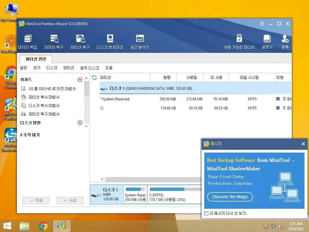Image resolution: width=309 pixels, height=232 pixels.
Task: Sort by 사용됨 column header
Action: click(190, 78)
